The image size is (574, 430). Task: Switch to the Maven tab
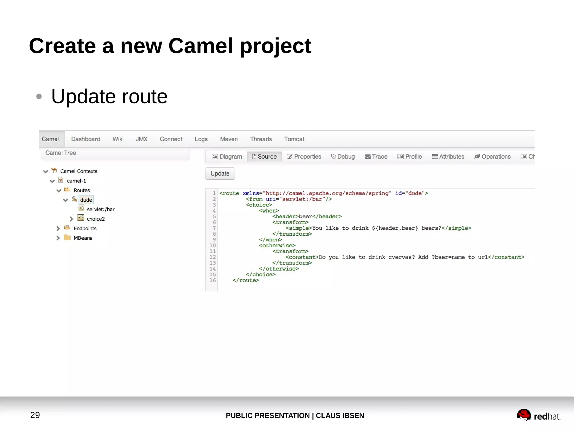(229, 139)
